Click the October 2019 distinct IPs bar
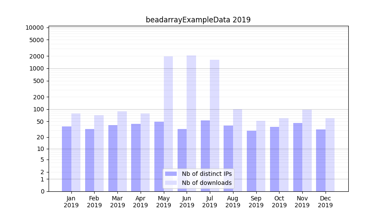387x215 pixels. pos(274,159)
